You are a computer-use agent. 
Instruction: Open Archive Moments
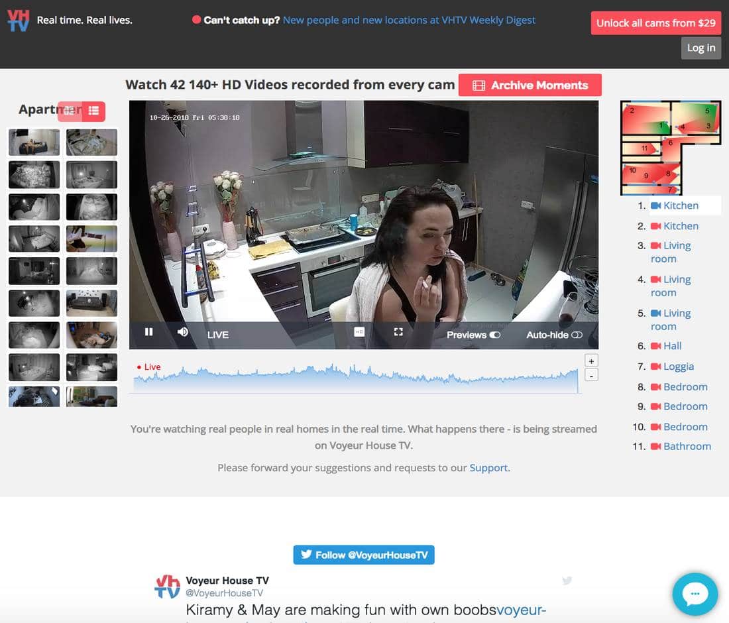(x=530, y=85)
